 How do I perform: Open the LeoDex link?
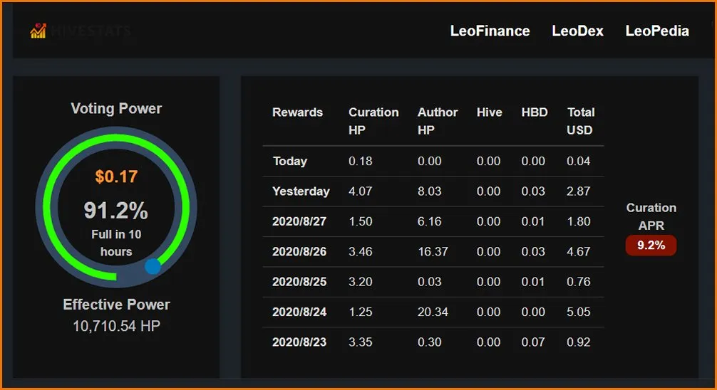[577, 31]
